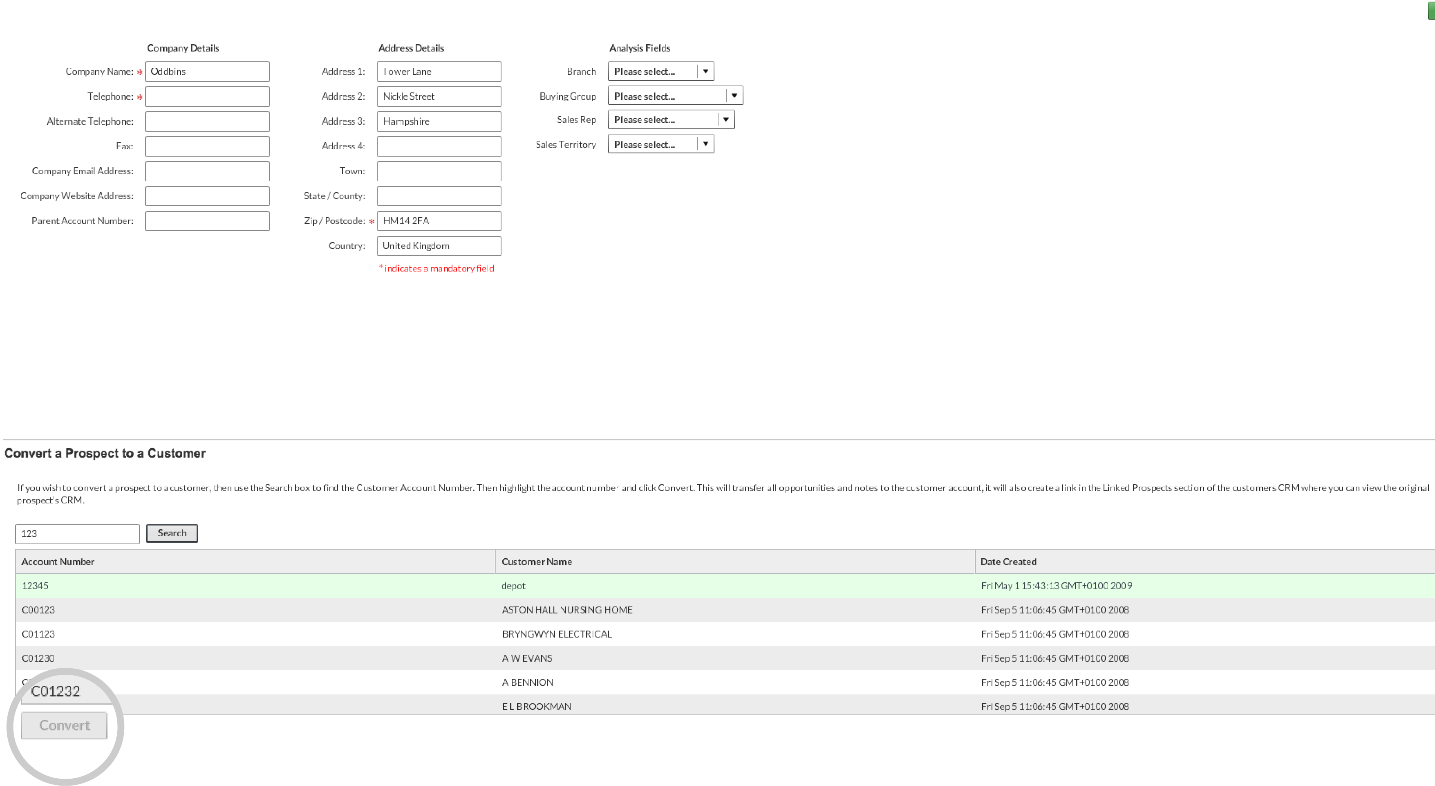Click into the Telephone input field
Image resolution: width=1435 pixels, height=786 pixels.
click(207, 97)
